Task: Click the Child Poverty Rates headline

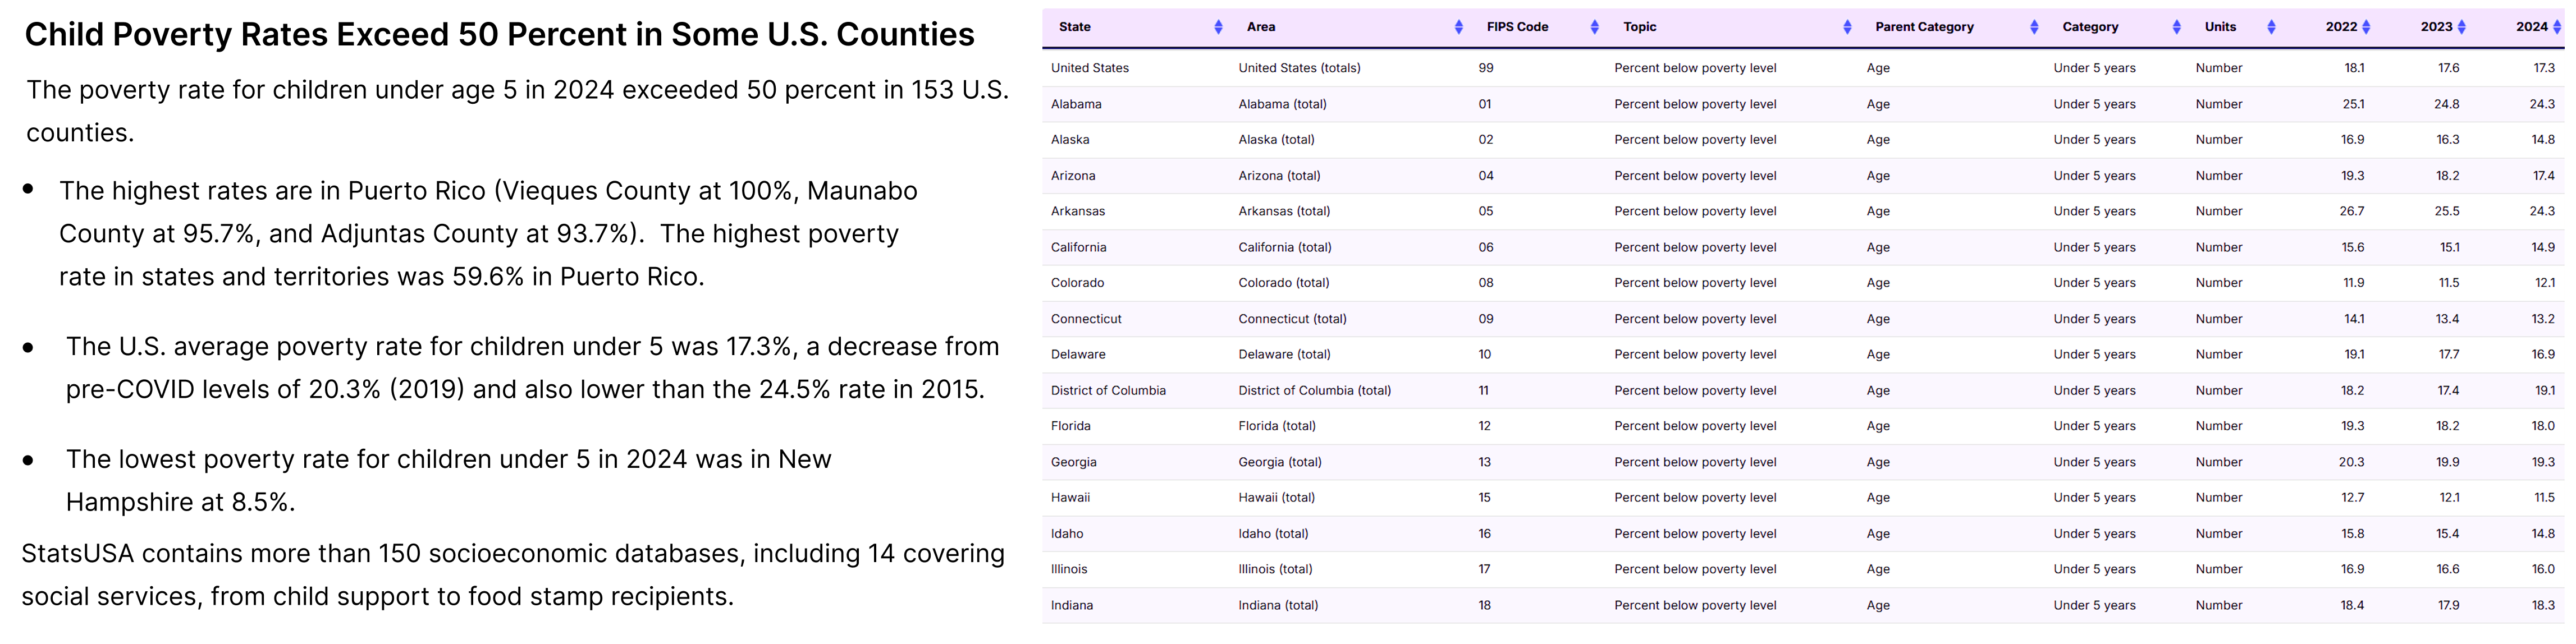Action: [499, 35]
